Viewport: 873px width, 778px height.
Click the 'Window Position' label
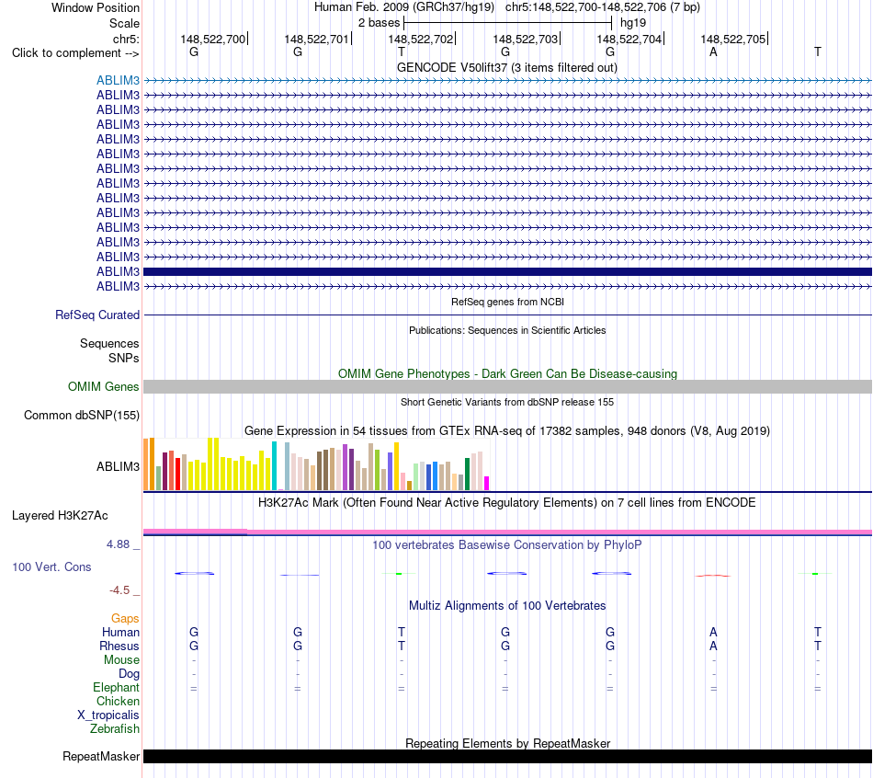(x=96, y=7)
